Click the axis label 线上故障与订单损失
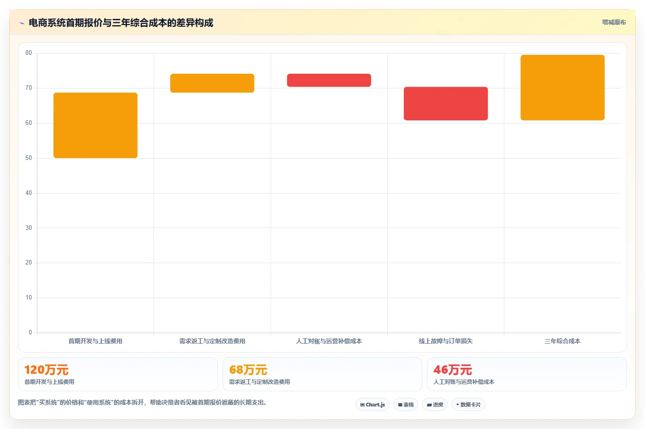 446,341
